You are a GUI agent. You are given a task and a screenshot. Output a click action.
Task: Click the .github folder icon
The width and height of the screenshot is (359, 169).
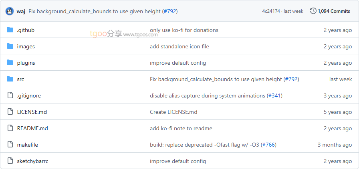coord(10,30)
